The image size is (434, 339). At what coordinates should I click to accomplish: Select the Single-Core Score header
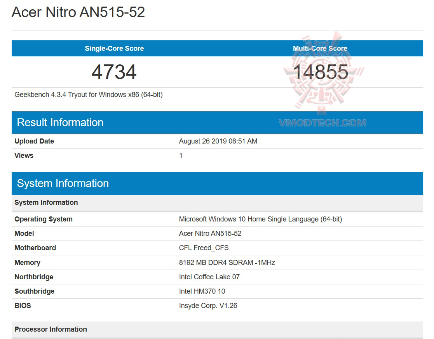[x=114, y=48]
